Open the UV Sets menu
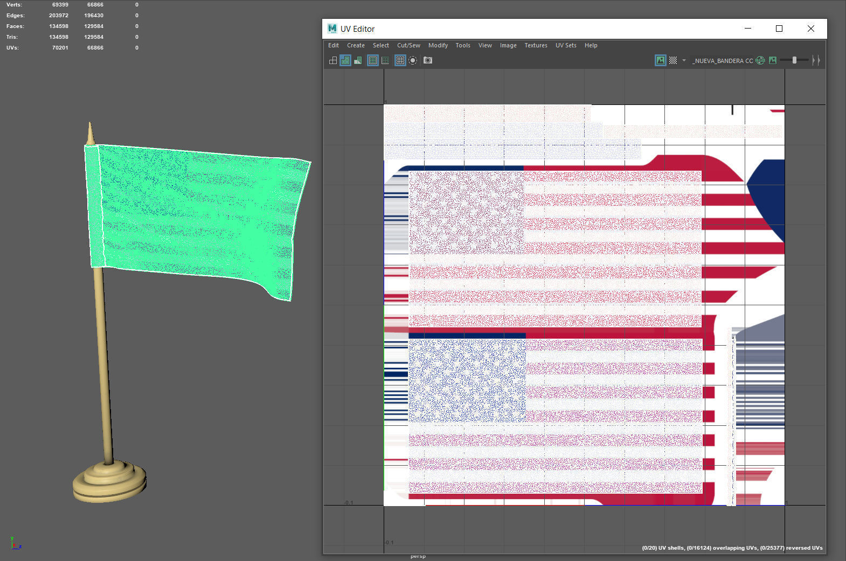The height and width of the screenshot is (561, 846). click(x=566, y=46)
